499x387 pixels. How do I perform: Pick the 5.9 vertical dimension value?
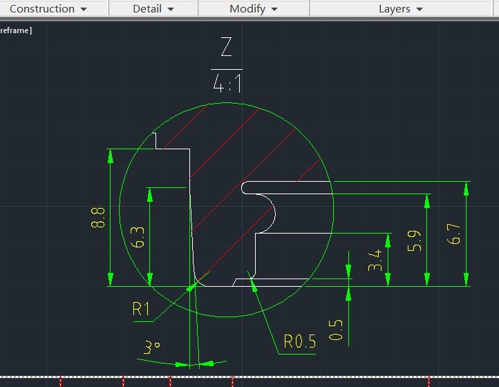(x=415, y=240)
